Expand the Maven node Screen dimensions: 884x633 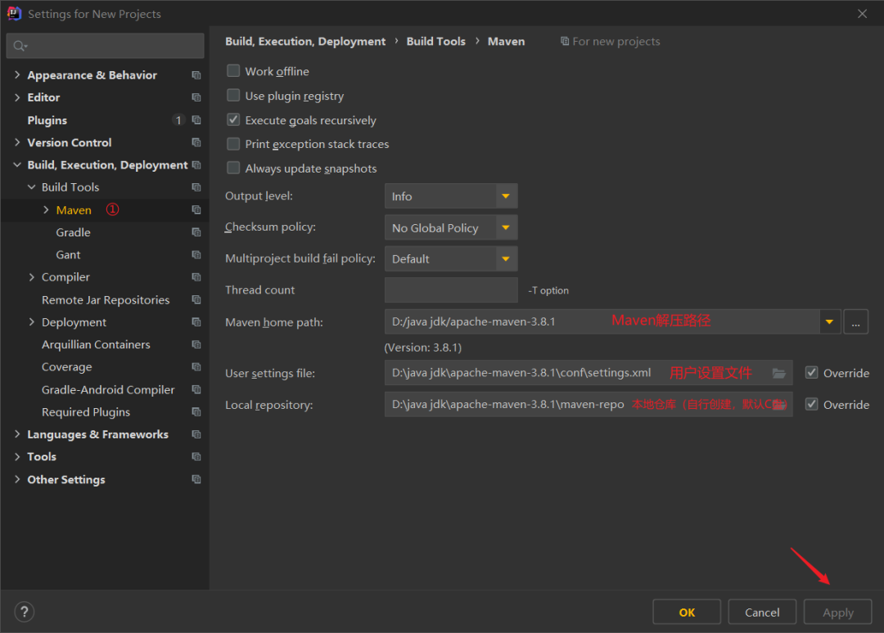46,209
